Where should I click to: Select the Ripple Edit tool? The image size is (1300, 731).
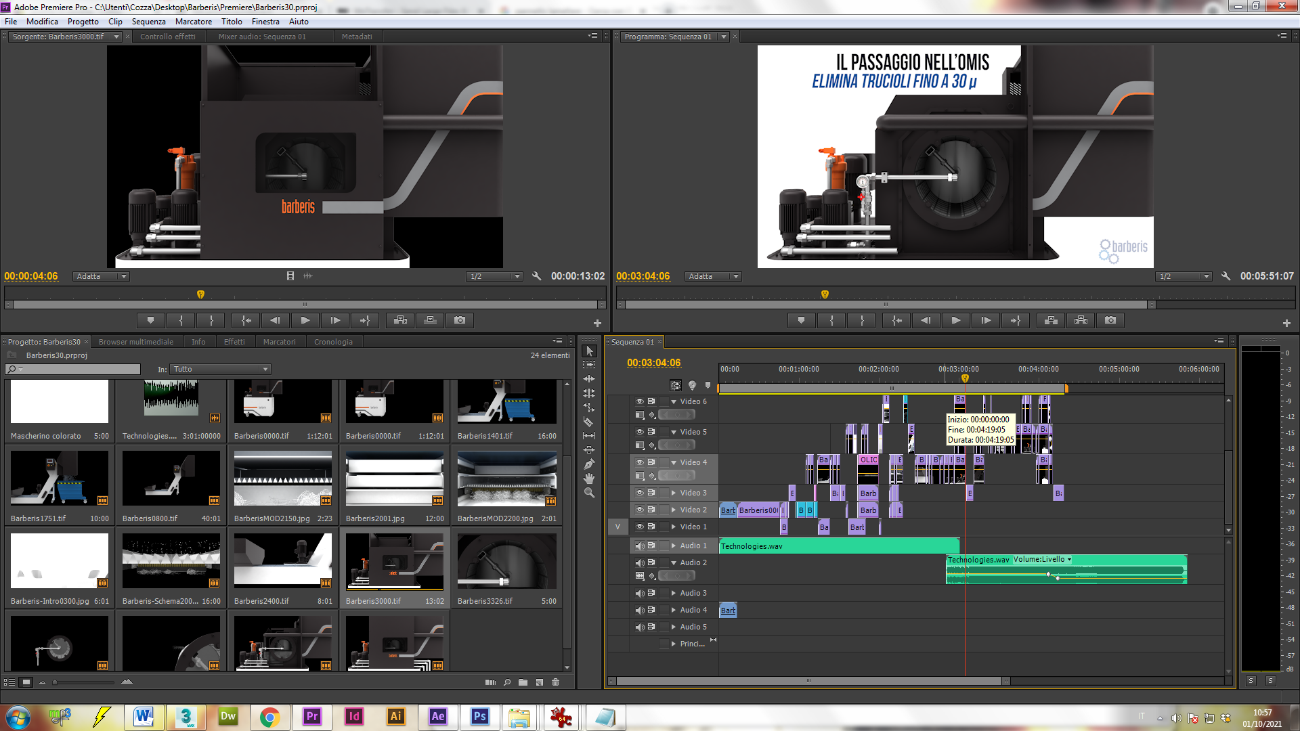click(589, 379)
